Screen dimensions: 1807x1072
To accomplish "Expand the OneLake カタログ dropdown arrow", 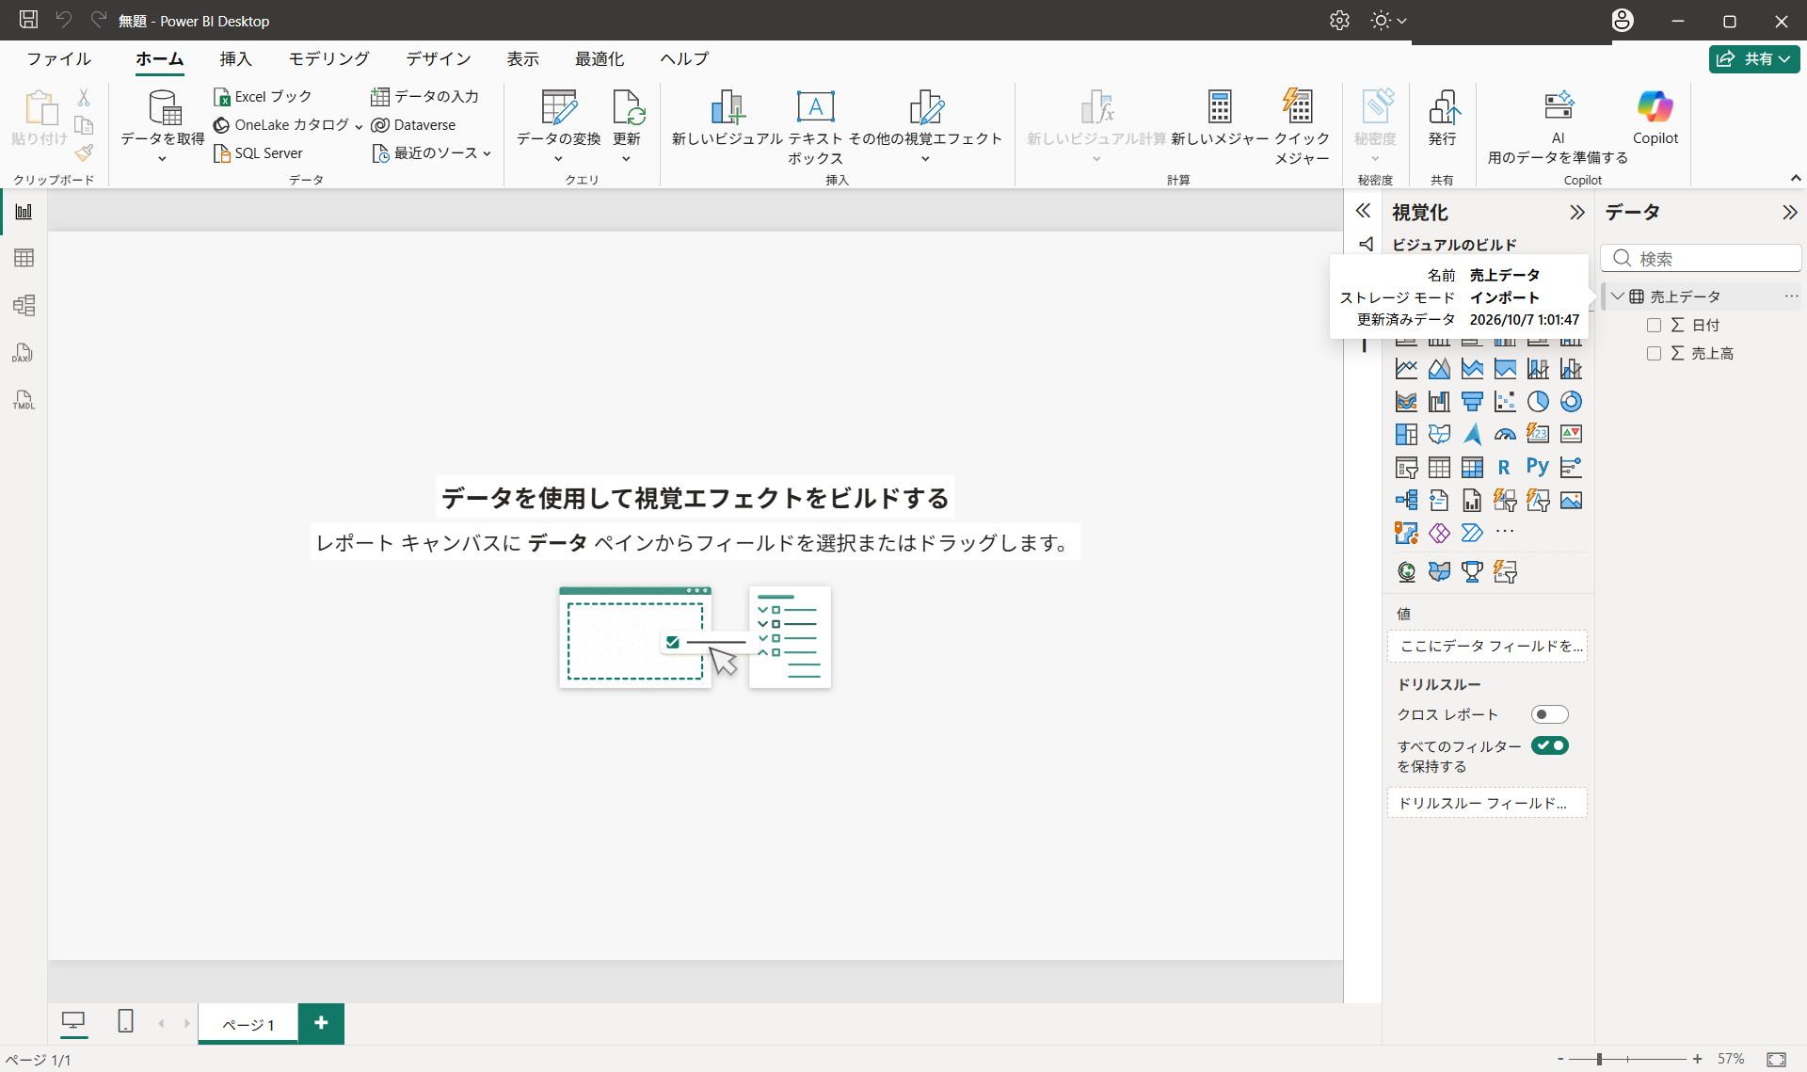I will tap(359, 126).
